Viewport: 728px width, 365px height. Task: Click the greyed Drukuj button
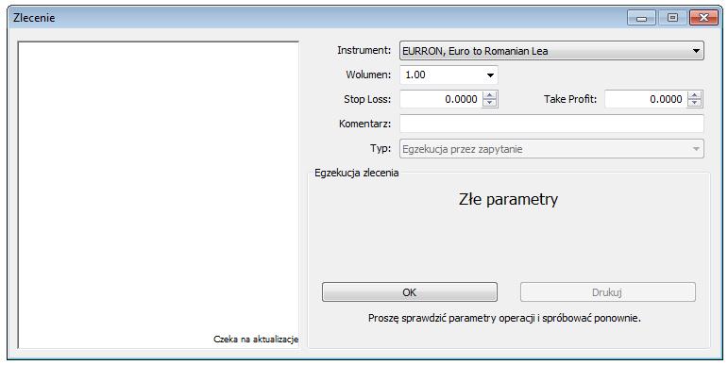[x=608, y=292]
